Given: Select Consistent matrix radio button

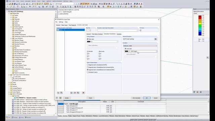Looking at the screenshot, I should pyautogui.click(x=87, y=72).
